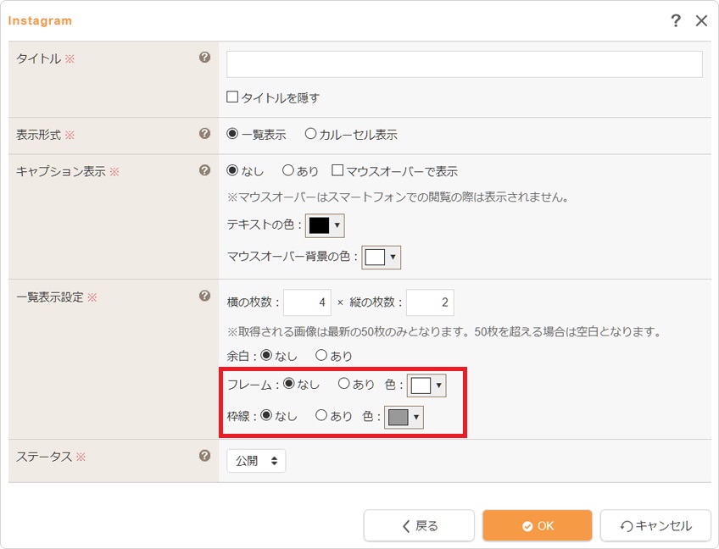This screenshot has width=719, height=549.
Task: Select 余白 なし radio button
Action: [x=266, y=355]
